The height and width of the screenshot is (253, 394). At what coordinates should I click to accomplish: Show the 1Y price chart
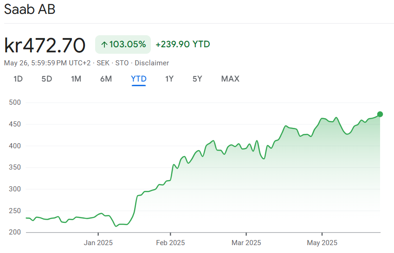[x=169, y=79]
